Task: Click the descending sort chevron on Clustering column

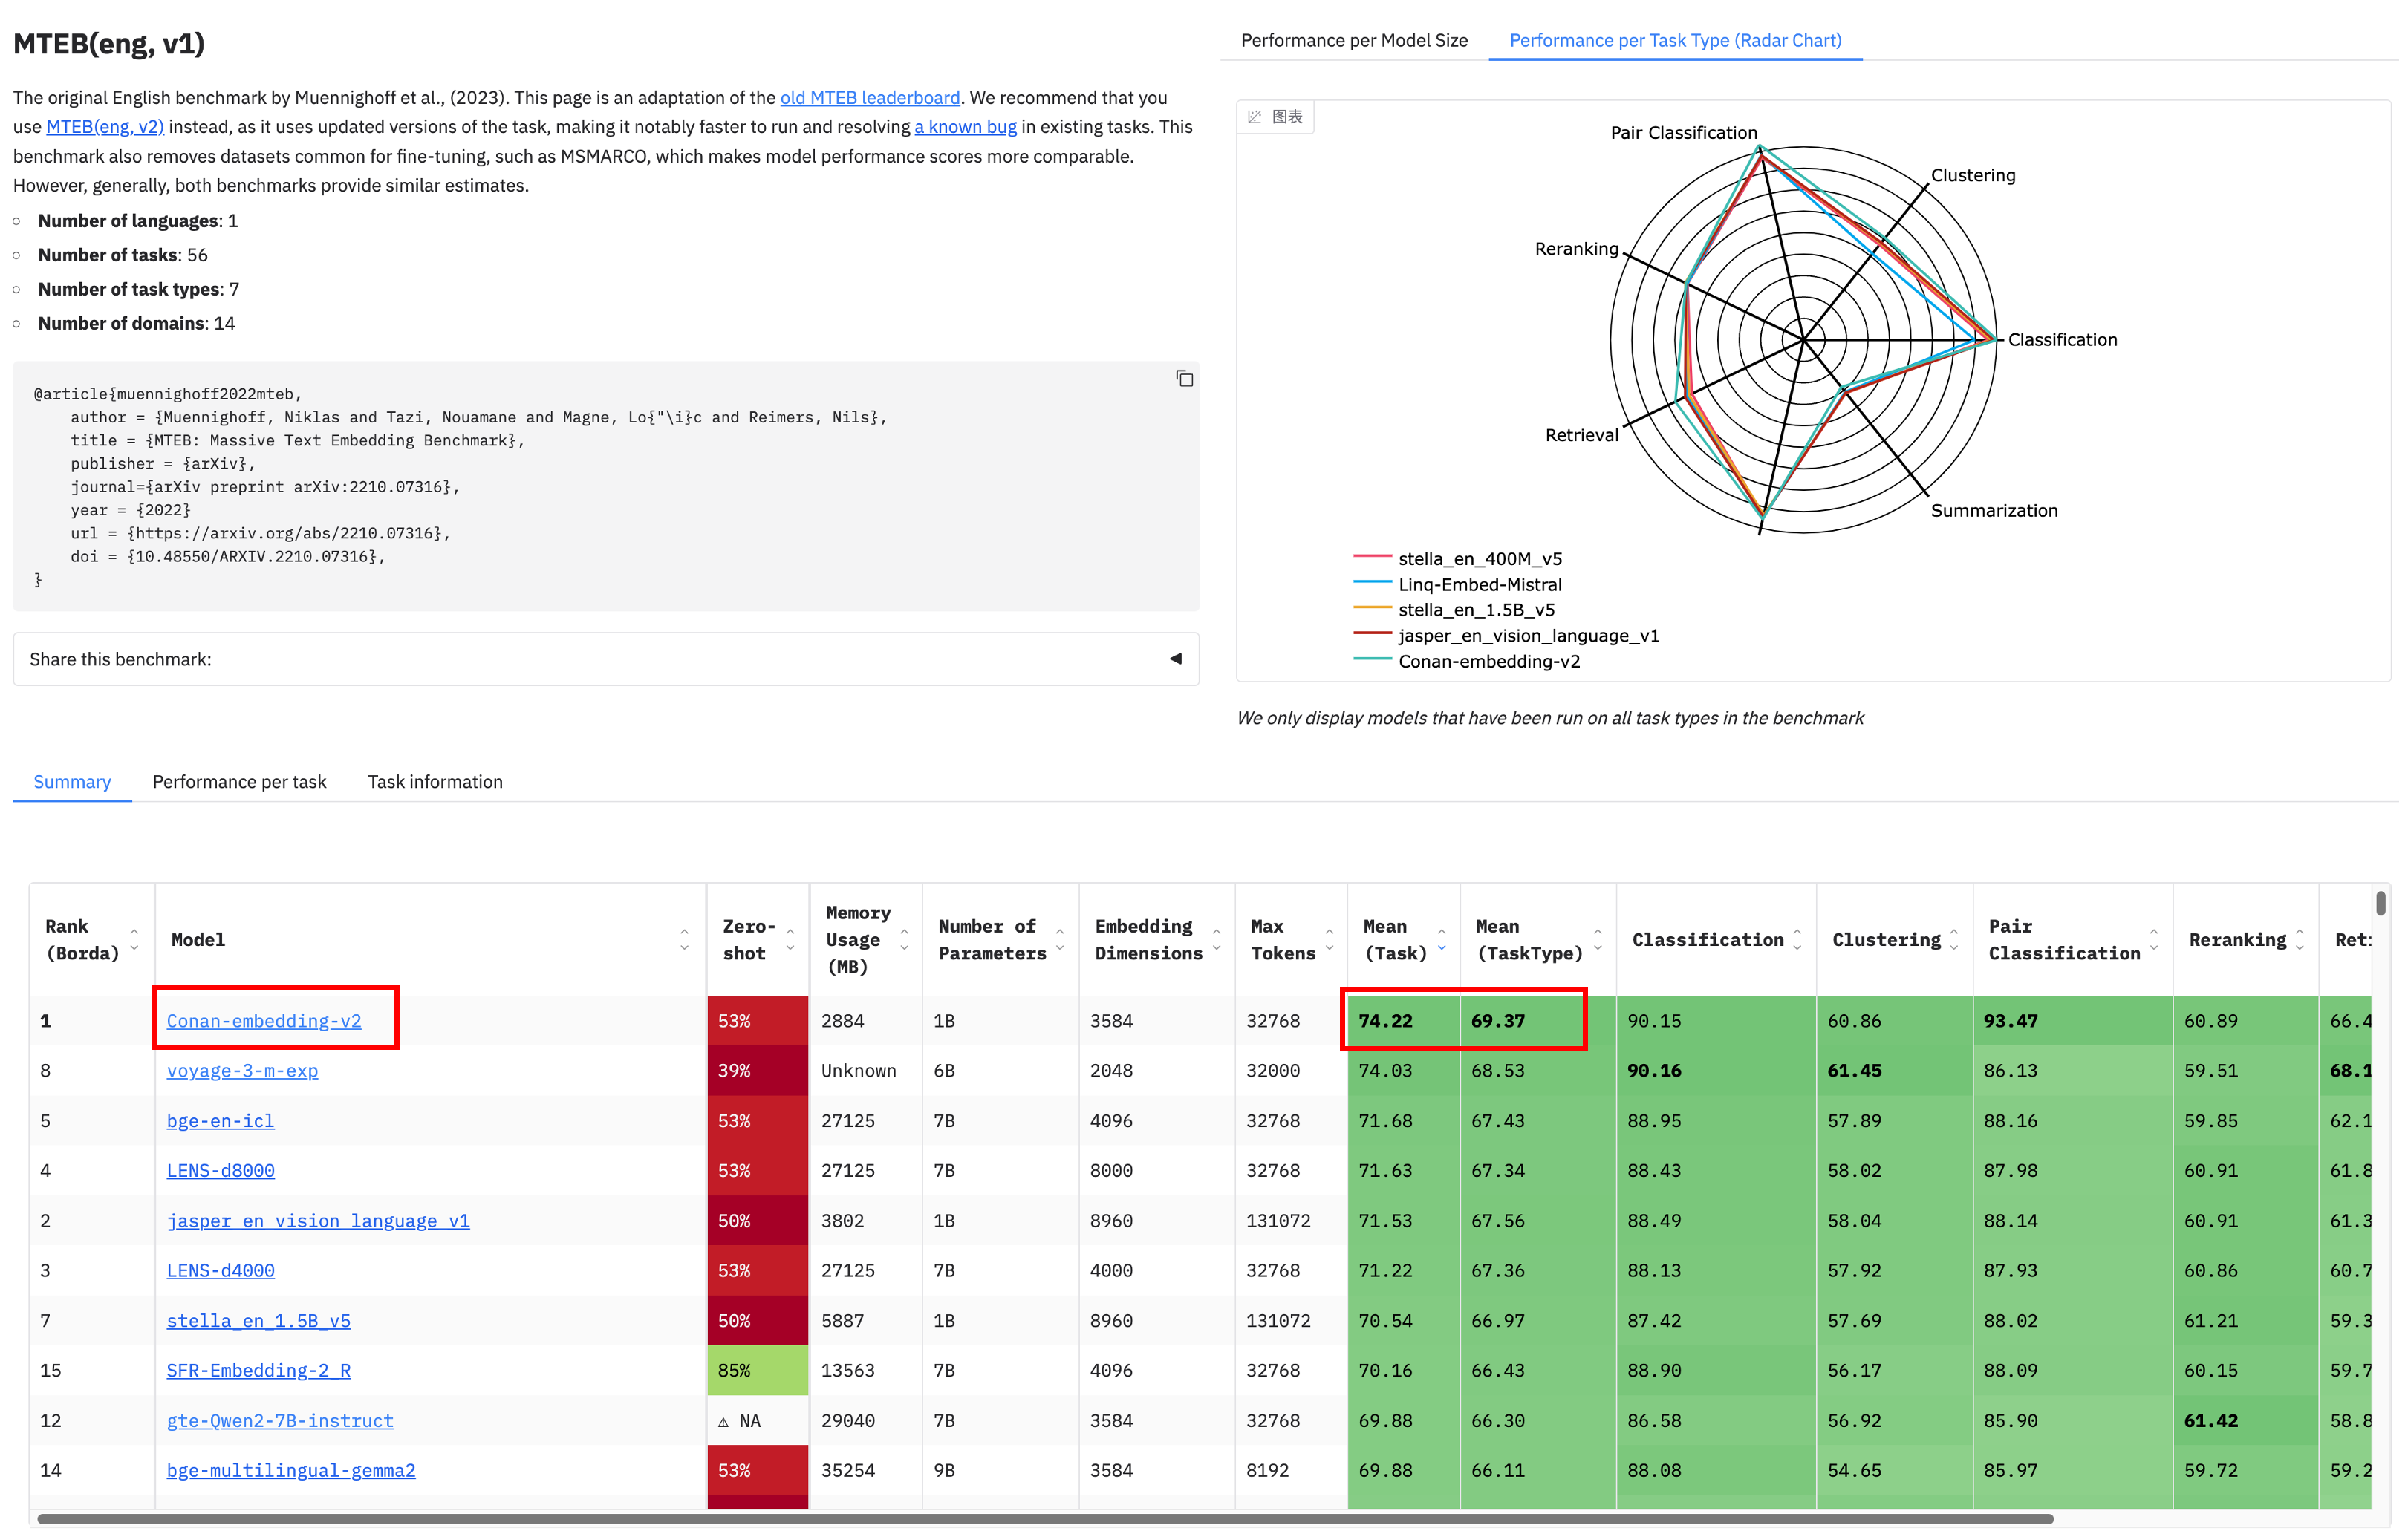Action: click(1956, 947)
